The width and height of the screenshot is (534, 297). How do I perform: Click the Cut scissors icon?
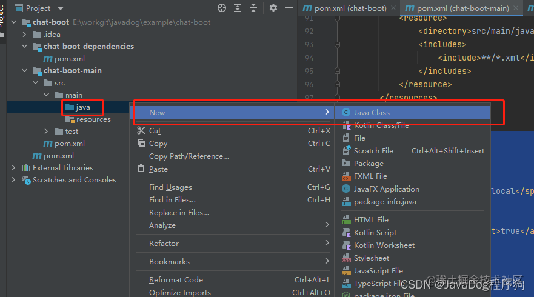point(141,130)
